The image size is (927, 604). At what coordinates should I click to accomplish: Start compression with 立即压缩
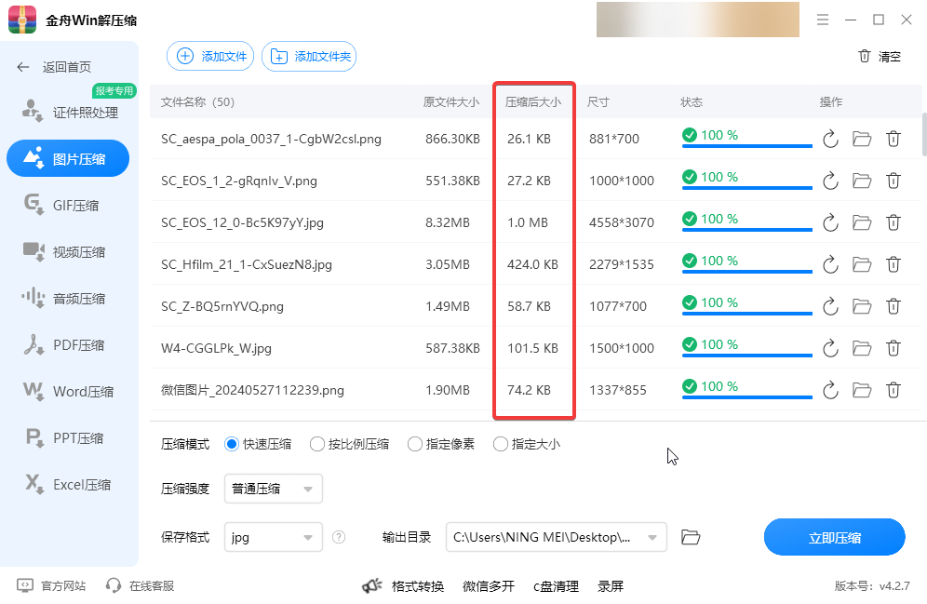tap(835, 537)
